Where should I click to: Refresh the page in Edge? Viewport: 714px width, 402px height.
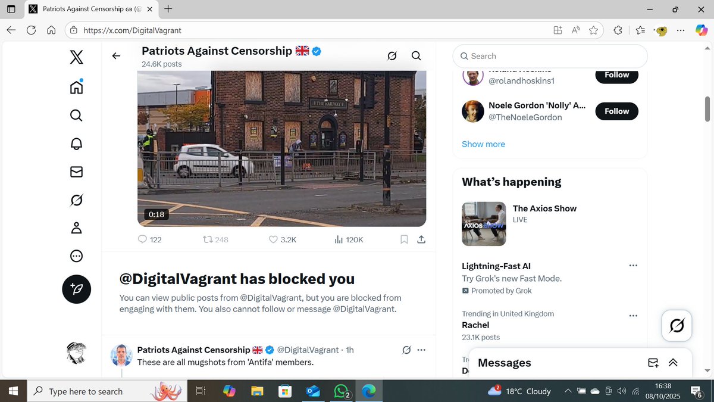31,30
